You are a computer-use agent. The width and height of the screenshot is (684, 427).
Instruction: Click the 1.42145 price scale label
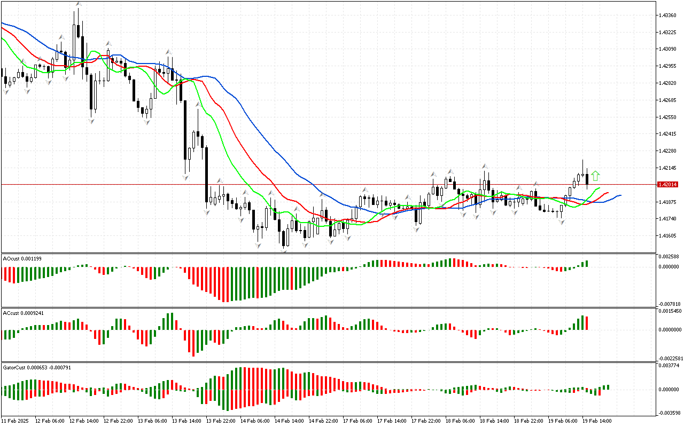(669, 168)
